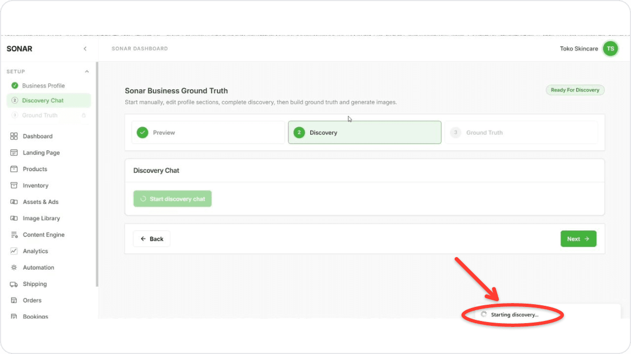The image size is (631, 354).
Task: Click the SONAR DASHBOARD header text
Action: [x=140, y=49]
